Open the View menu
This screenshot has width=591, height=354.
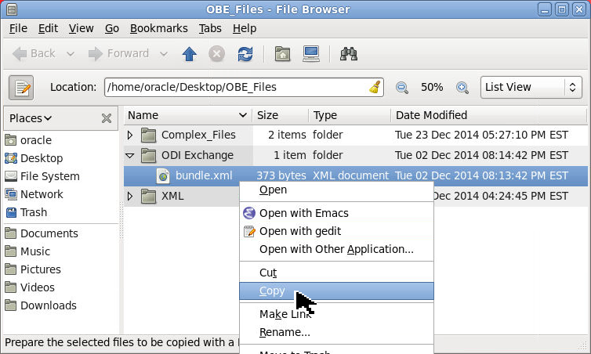81,29
